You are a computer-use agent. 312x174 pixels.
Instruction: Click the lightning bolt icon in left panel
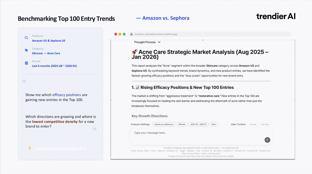(x=30, y=148)
